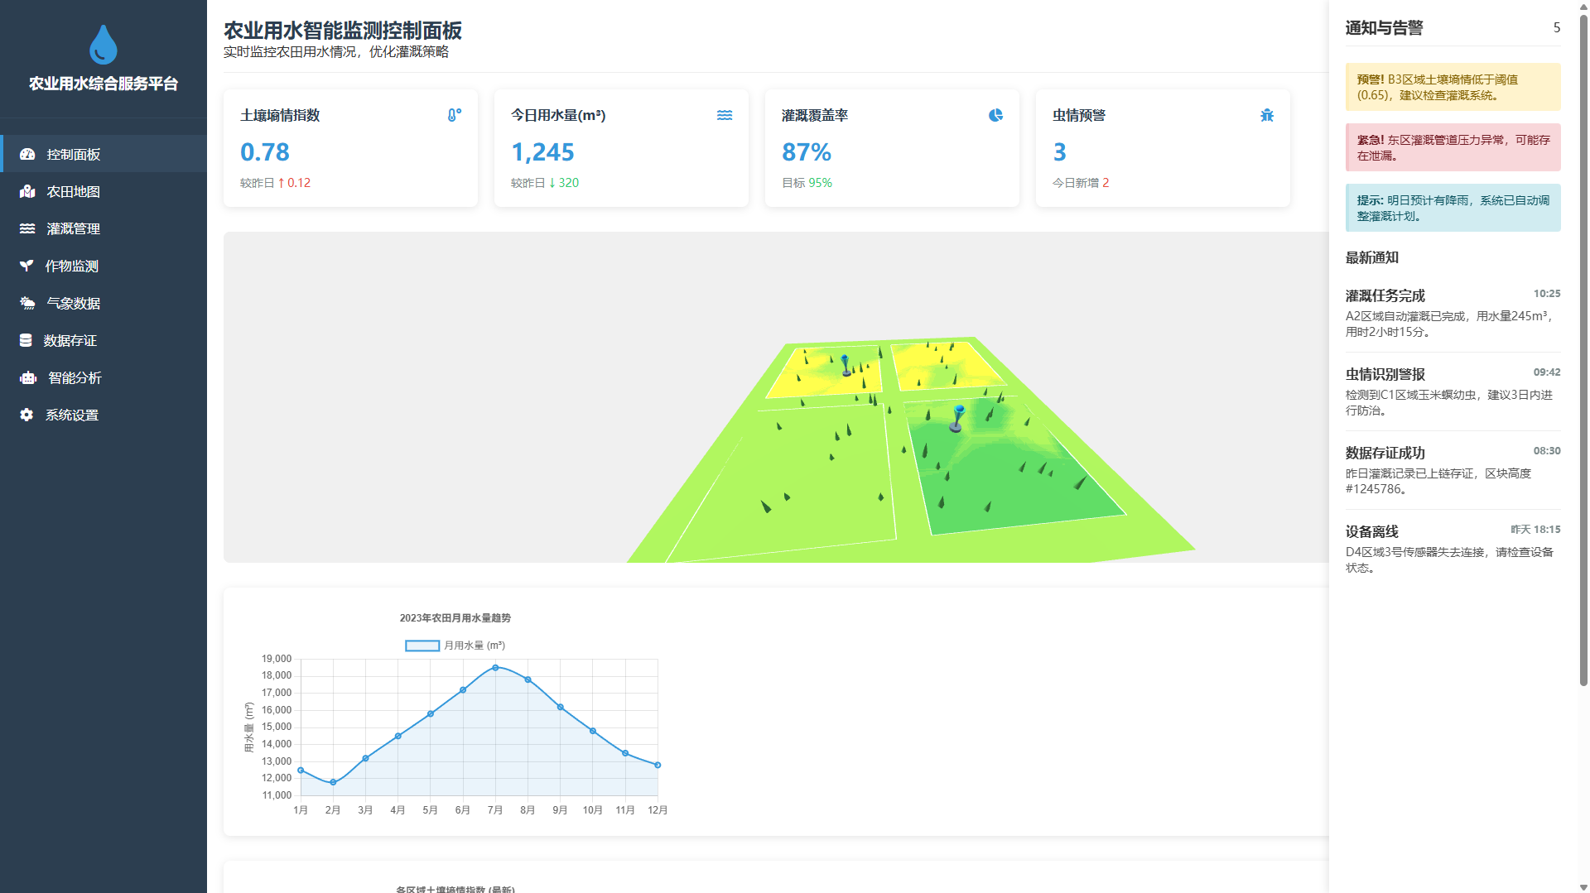Open the 灌溉管理 menu item
1590x893 pixels.
pos(73,228)
